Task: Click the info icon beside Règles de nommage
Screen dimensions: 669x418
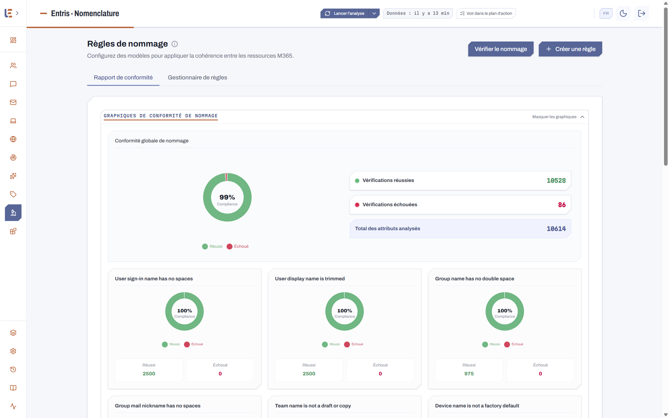Action: [174, 44]
